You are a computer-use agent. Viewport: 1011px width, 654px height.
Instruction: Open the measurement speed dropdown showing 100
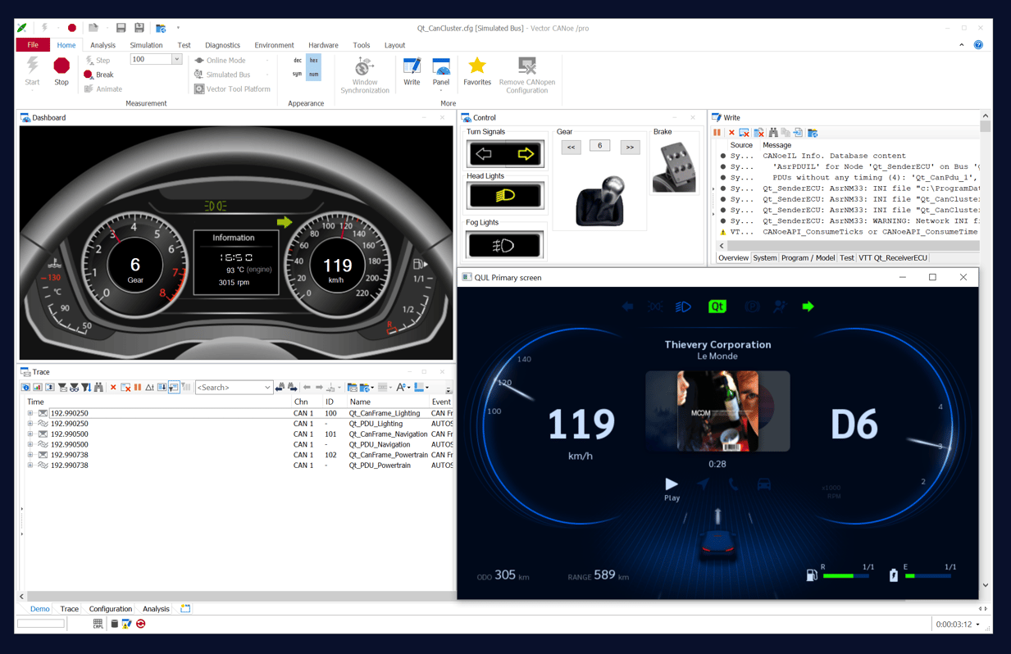click(x=178, y=59)
